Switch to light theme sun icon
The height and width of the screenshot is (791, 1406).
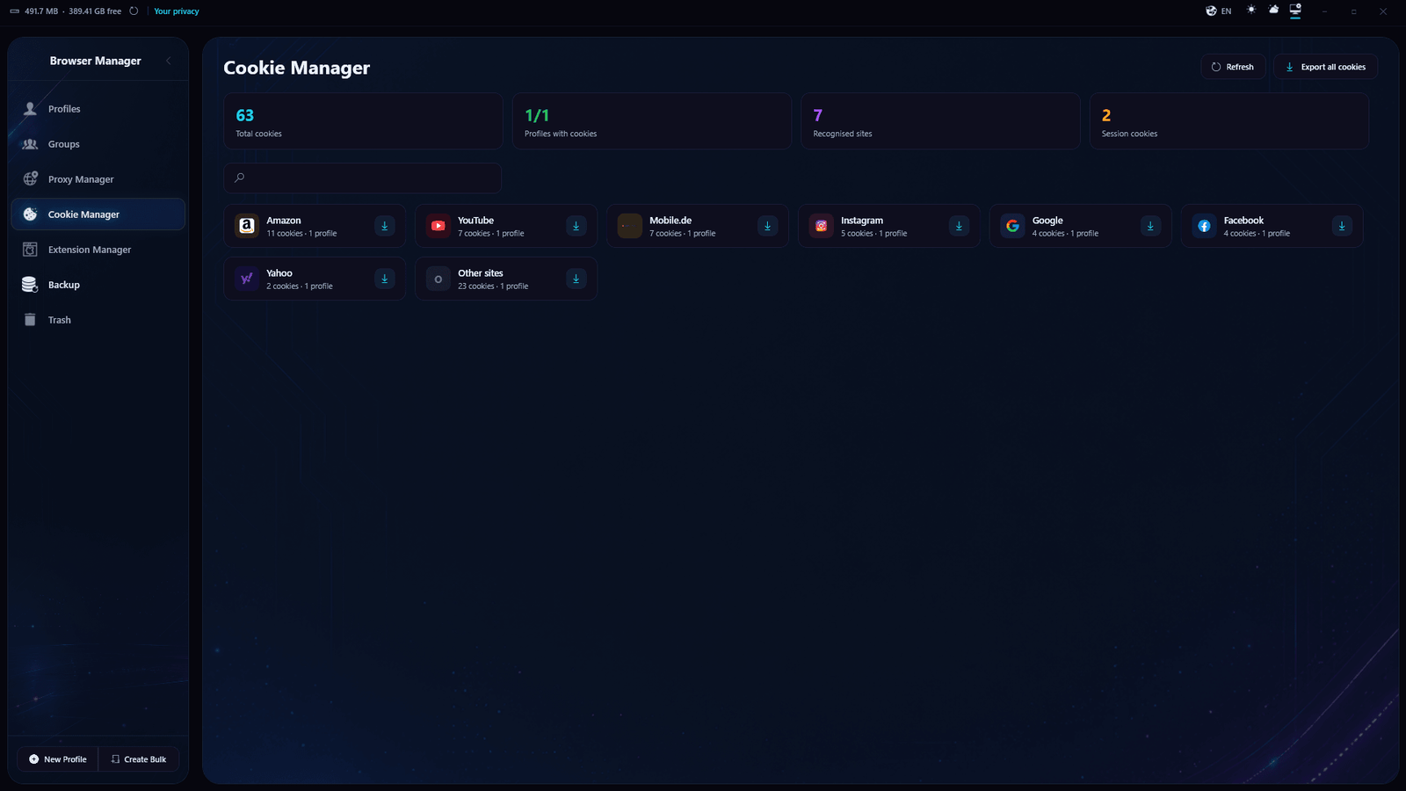tap(1251, 10)
